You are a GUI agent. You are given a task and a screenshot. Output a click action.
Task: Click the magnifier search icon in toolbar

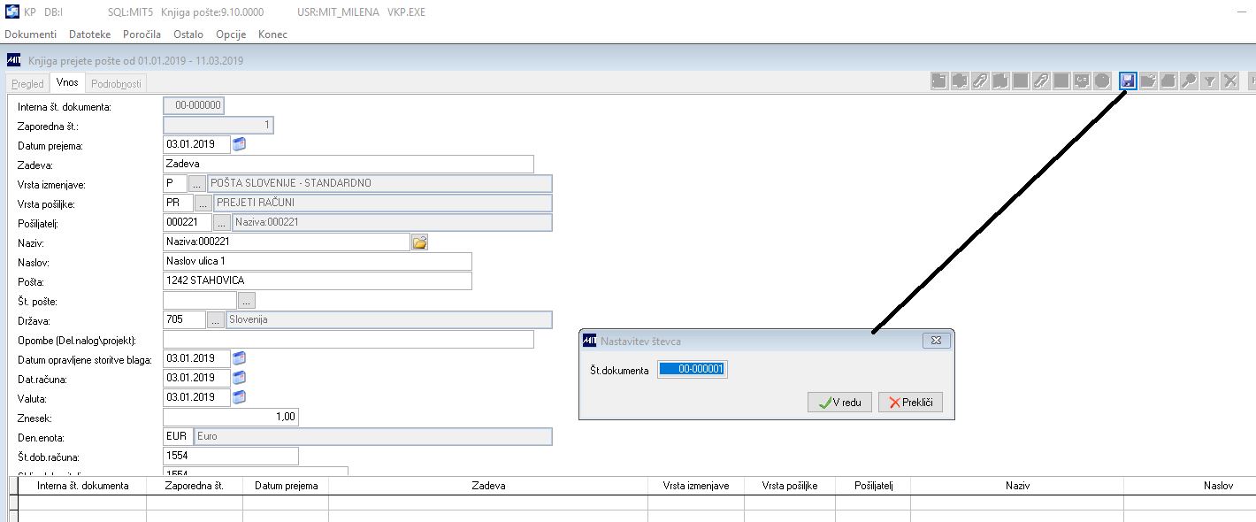1189,81
